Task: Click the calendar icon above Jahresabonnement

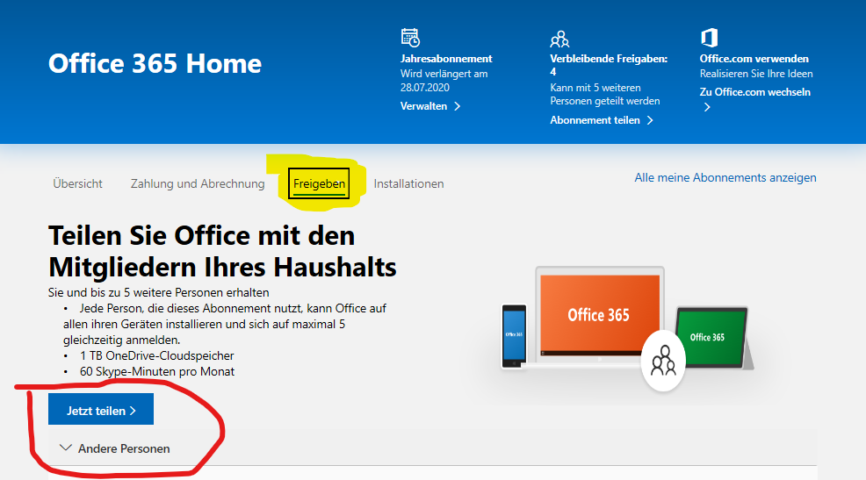Action: (410, 38)
